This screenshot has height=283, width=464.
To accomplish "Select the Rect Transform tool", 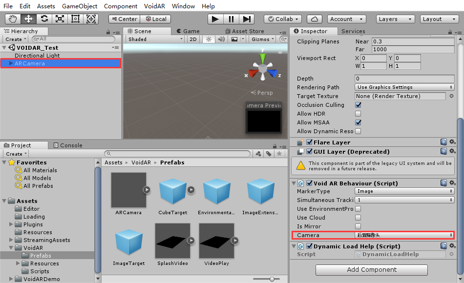I will pyautogui.click(x=75, y=19).
